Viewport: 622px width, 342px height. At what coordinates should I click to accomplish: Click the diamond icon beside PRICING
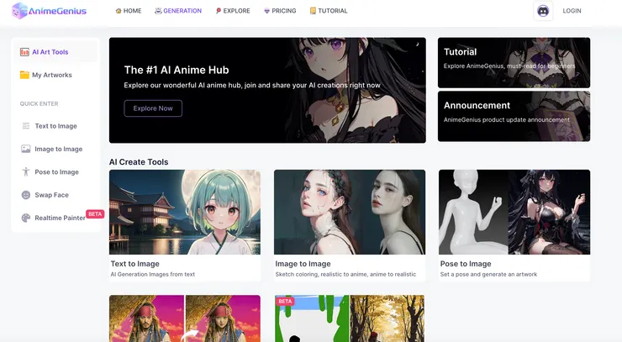pos(266,11)
